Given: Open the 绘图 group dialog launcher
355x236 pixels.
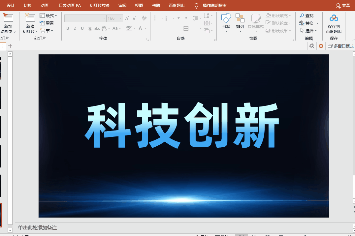Looking at the screenshot, I should [x=293, y=39].
